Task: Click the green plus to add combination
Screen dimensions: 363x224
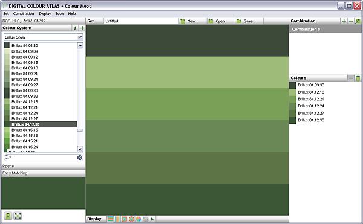Action: (x=344, y=21)
